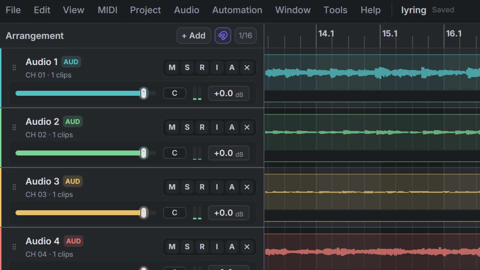The height and width of the screenshot is (270, 480).
Task: Toggle the snap magnet icon
Action: pyautogui.click(x=223, y=36)
